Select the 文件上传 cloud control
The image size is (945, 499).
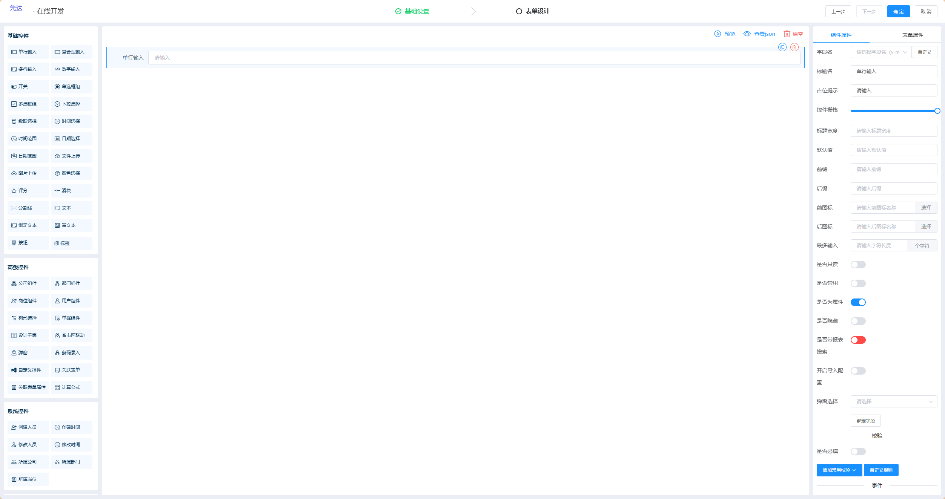[x=71, y=156]
